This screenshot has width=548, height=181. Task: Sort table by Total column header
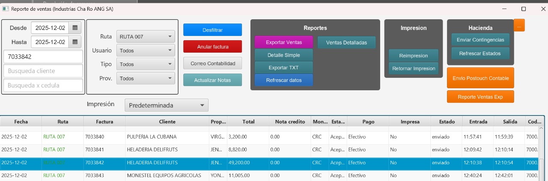[x=248, y=122]
